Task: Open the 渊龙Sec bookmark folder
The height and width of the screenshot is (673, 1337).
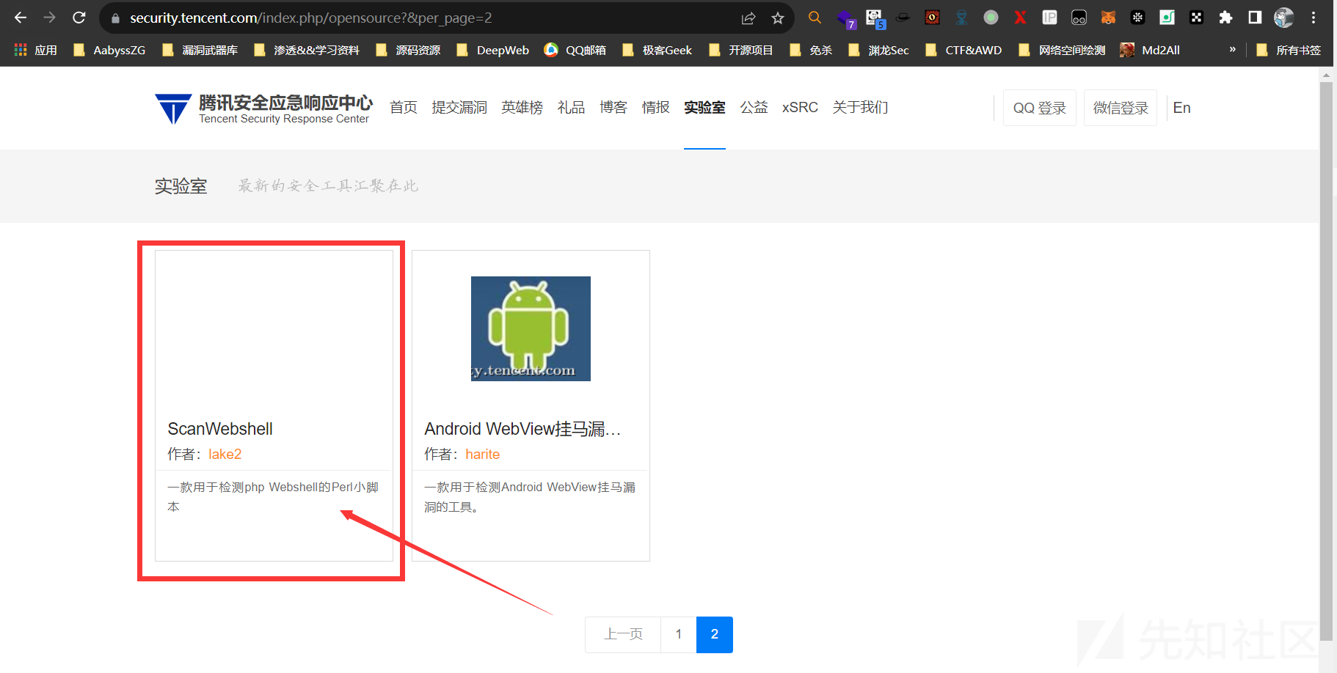Action: [878, 50]
